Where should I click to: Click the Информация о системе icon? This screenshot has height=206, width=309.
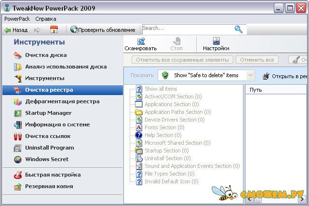(18, 125)
